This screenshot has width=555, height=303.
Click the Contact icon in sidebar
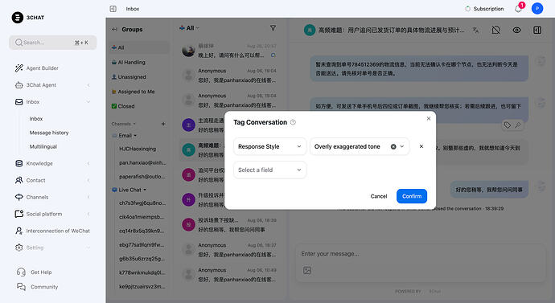18,180
